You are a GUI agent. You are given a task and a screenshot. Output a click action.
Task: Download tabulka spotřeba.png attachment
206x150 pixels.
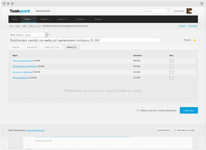(21, 78)
